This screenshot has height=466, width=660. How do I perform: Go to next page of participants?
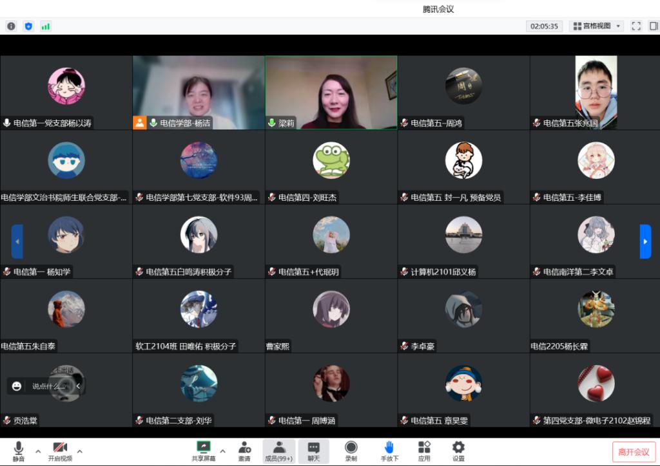coord(645,241)
